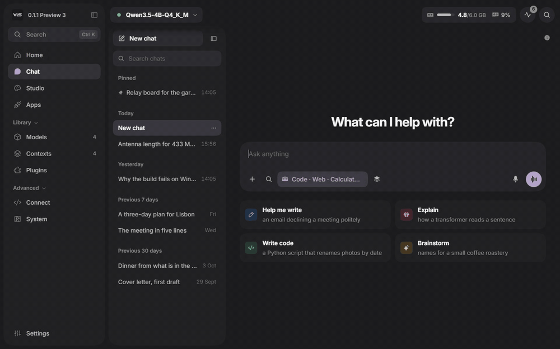Click the sidebar Search field
This screenshot has width=560, height=349.
tap(54, 35)
